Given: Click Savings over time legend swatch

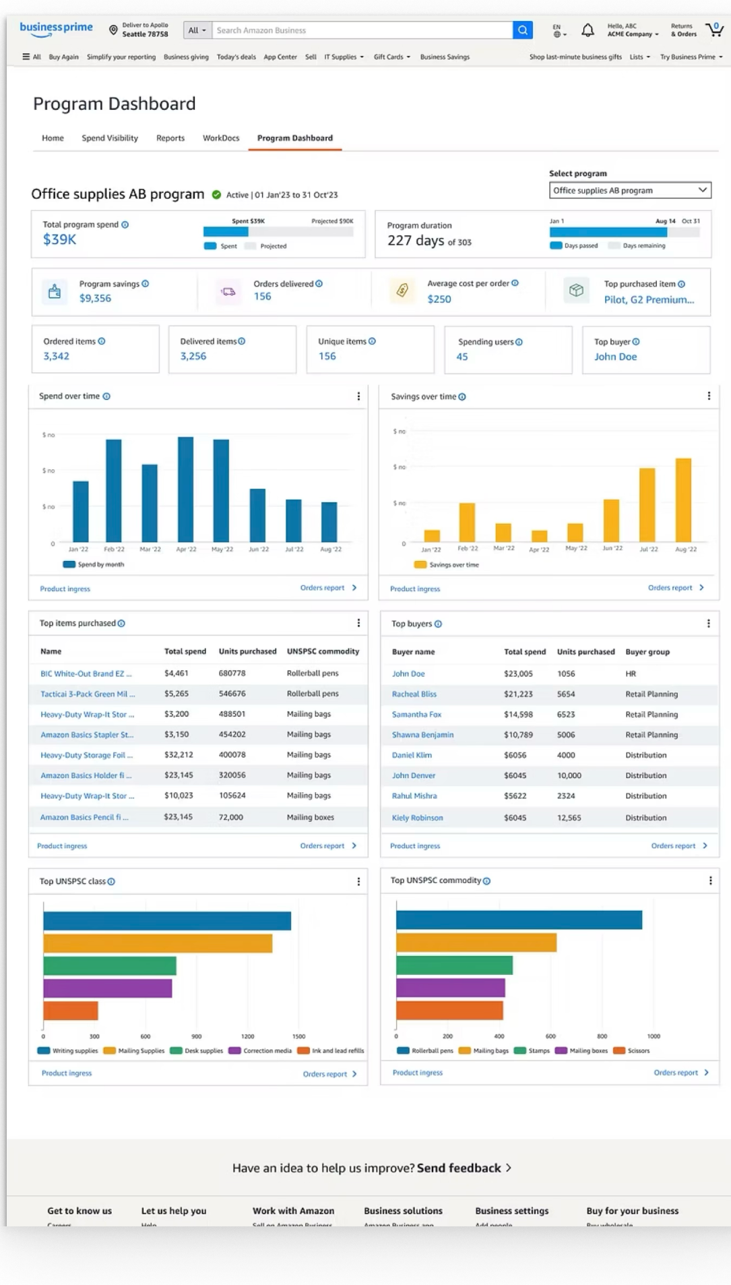Looking at the screenshot, I should tap(420, 564).
